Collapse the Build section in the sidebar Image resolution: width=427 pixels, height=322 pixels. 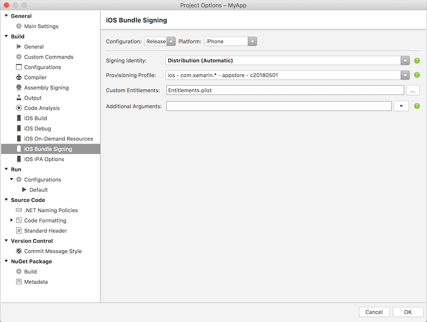pos(5,36)
